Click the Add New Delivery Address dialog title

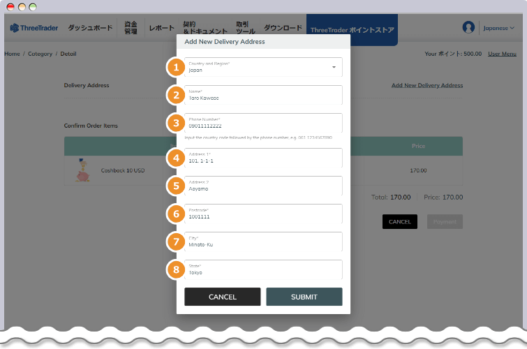[x=225, y=42]
